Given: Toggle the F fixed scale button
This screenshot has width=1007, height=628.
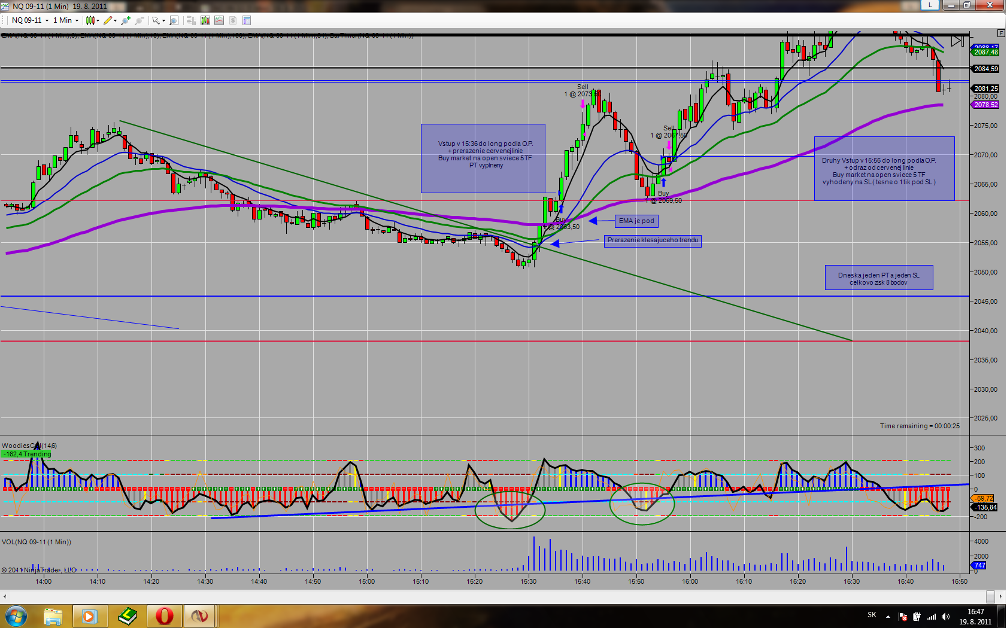Looking at the screenshot, I should (1001, 33).
